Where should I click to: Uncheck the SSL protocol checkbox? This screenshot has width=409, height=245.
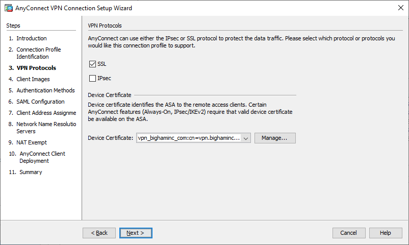click(x=92, y=64)
